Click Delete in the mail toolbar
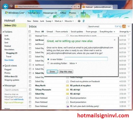The height and width of the screenshot is (119, 133). pyautogui.click(x=36, y=21)
